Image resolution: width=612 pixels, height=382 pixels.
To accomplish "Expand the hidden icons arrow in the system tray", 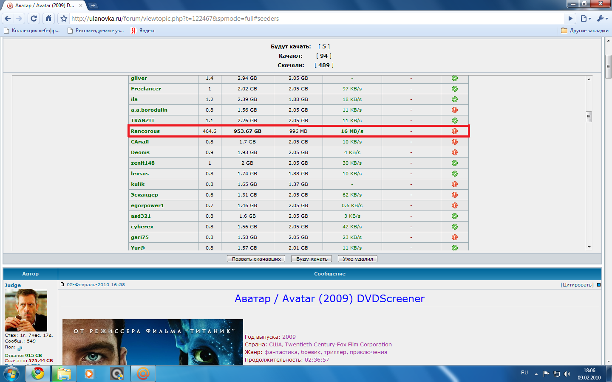I will pos(536,374).
